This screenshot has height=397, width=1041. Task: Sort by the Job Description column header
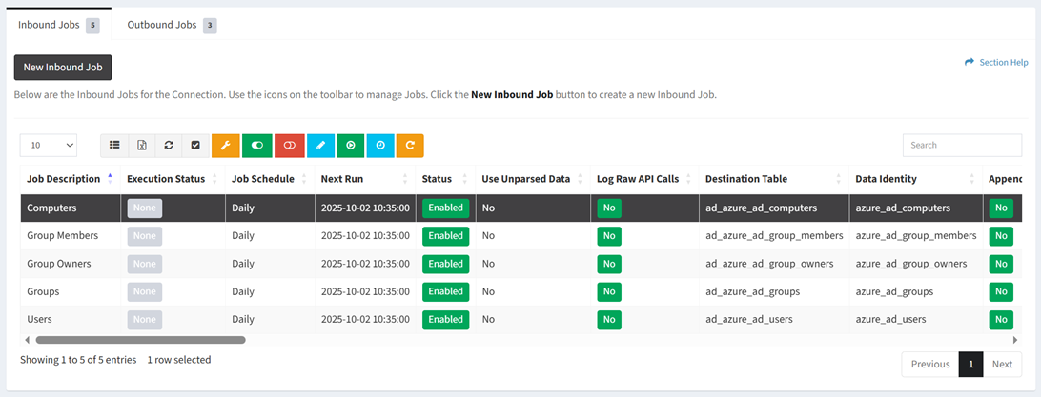point(64,179)
